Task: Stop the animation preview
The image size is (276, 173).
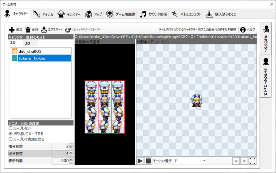Action: coord(148,161)
